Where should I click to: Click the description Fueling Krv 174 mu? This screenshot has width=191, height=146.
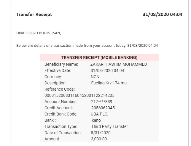109,83
